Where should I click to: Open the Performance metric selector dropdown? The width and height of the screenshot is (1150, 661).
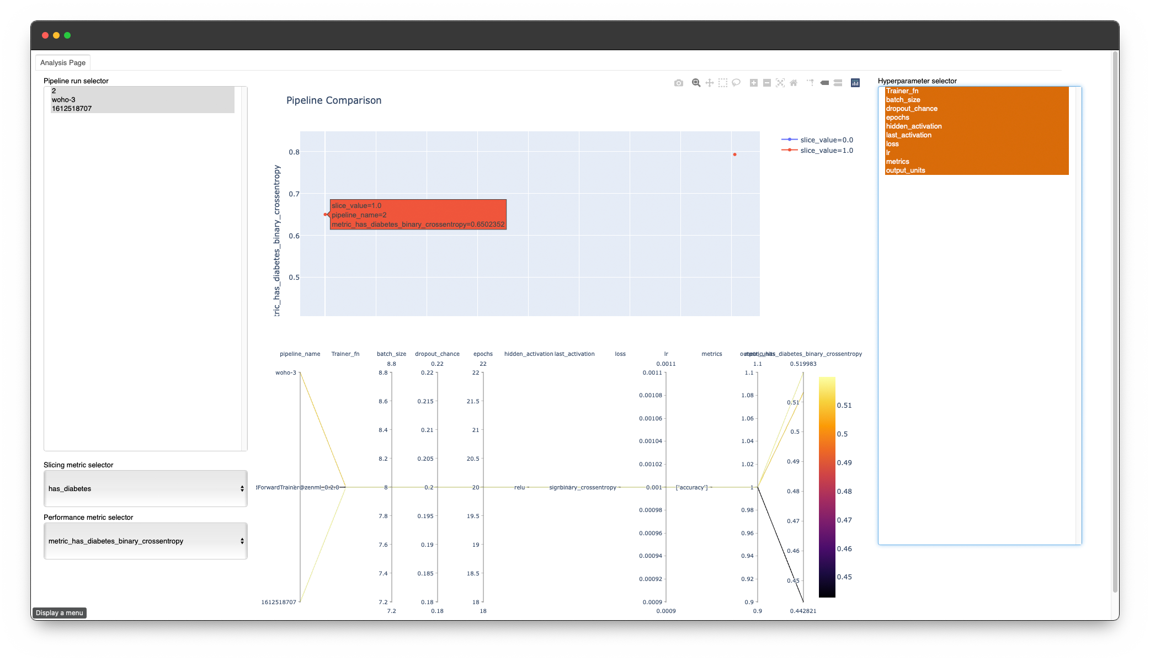point(145,541)
